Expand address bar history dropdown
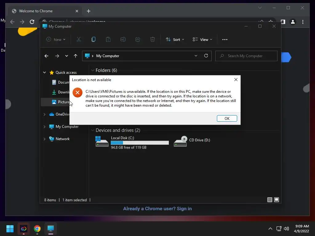315x236 pixels. (196, 56)
